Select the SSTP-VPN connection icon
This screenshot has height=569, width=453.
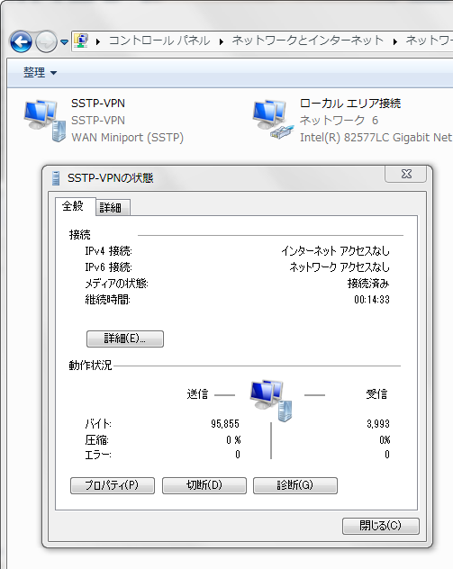[45, 120]
